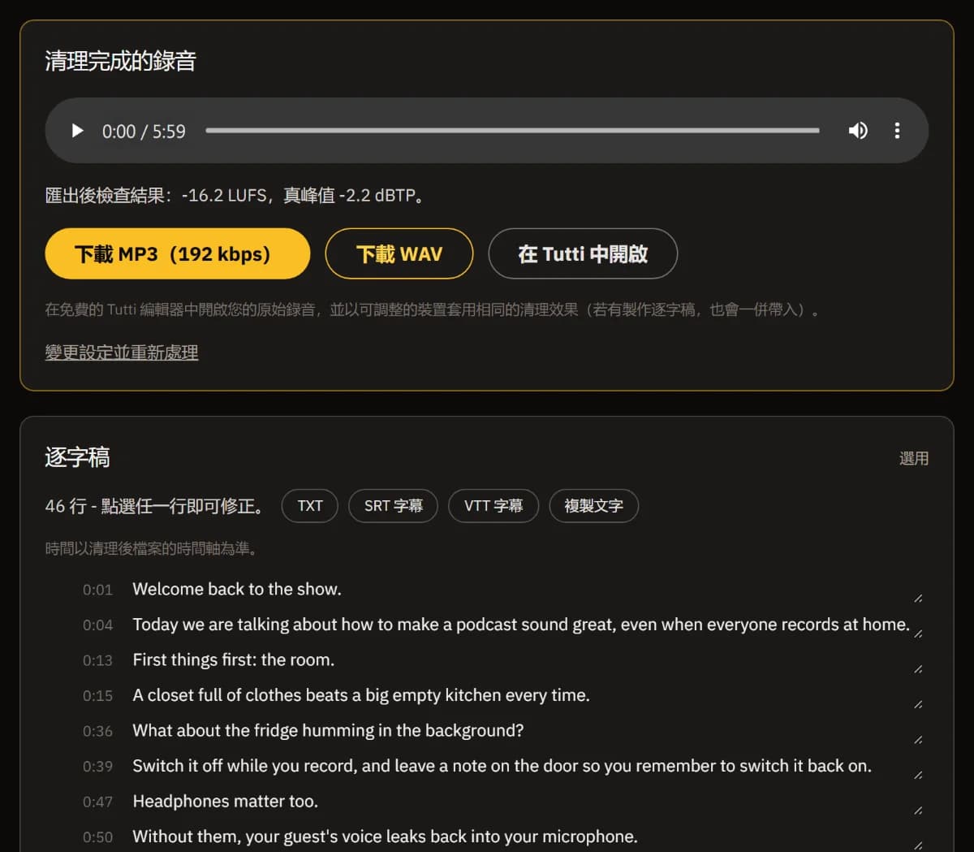The height and width of the screenshot is (852, 974).
Task: Mute the audio player volume
Action: coord(858,131)
